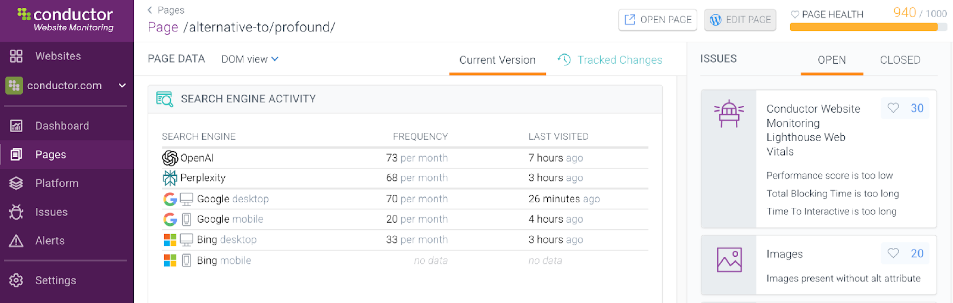Click the /alternative-to/profound/ page path
953x303 pixels.
tap(259, 27)
